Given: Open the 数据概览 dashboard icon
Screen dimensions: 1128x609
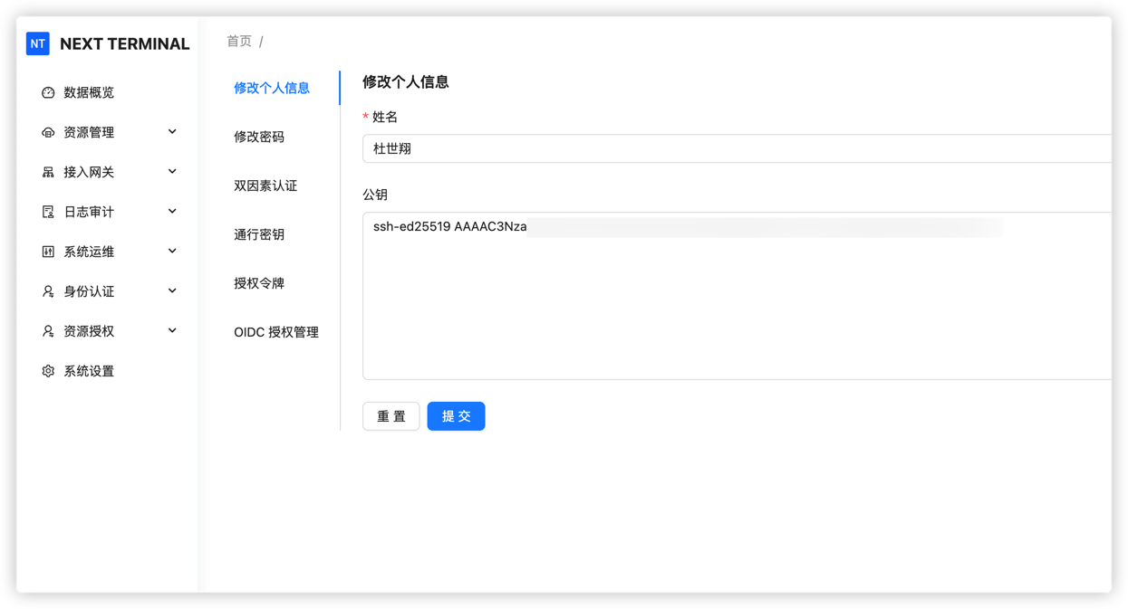Looking at the screenshot, I should click(47, 91).
